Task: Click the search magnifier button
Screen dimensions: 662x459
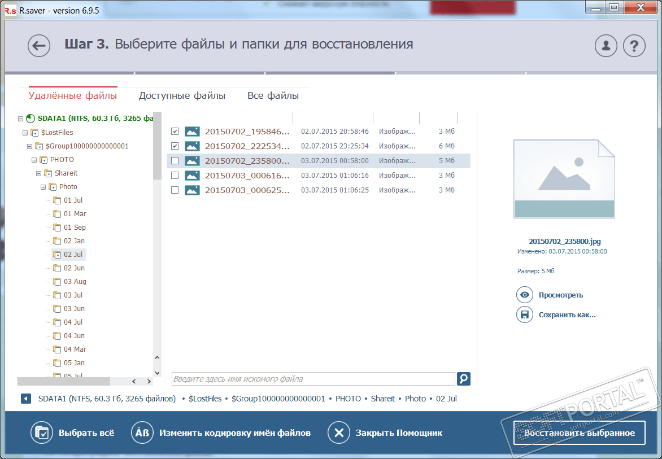Action: point(464,379)
